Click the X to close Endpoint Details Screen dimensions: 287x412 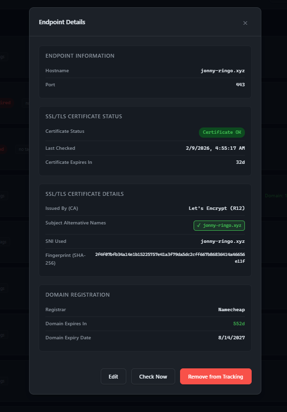point(245,23)
